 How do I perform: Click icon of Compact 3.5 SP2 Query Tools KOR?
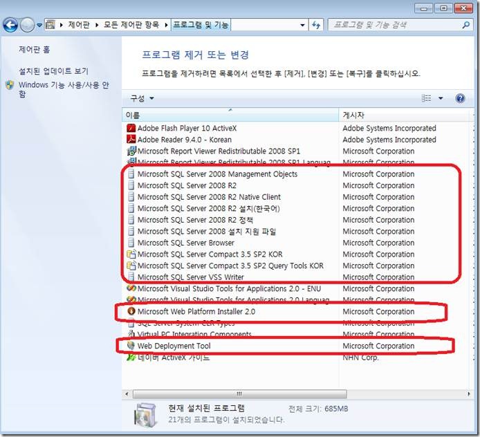tap(131, 266)
